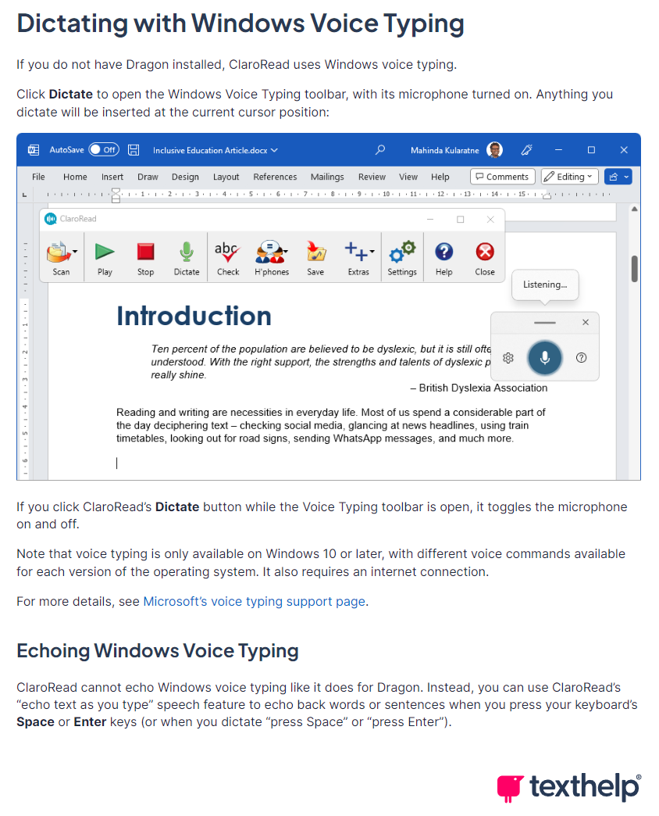
Task: Open the Help tab in Word
Action: pos(440,177)
